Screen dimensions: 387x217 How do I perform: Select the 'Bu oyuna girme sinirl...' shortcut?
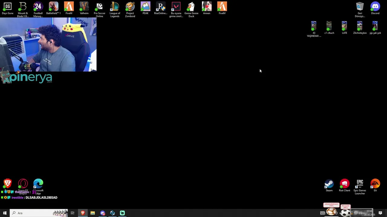pyautogui.click(x=176, y=10)
